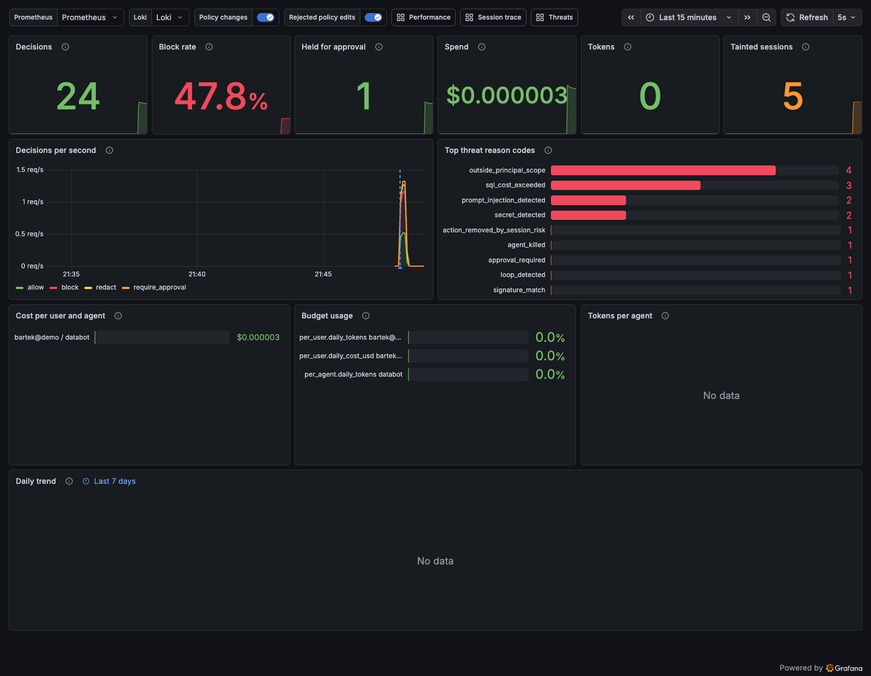Click the Top threat reason codes panel title

pyautogui.click(x=490, y=150)
